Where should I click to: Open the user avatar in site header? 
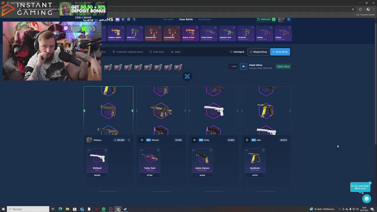[x=281, y=19]
